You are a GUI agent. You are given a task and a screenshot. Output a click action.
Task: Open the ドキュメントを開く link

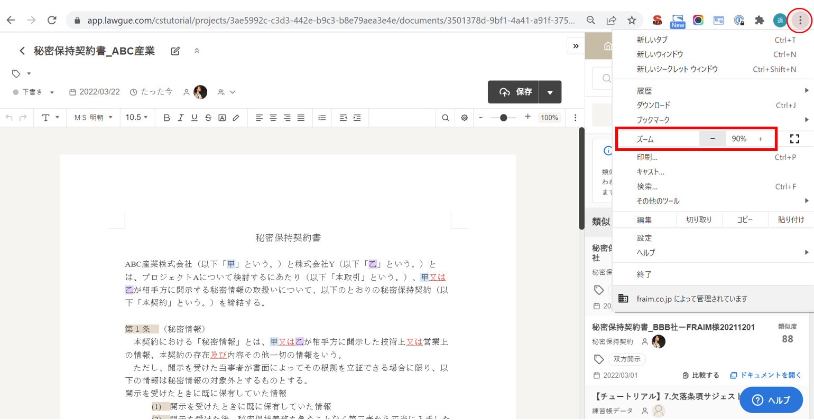pos(766,375)
